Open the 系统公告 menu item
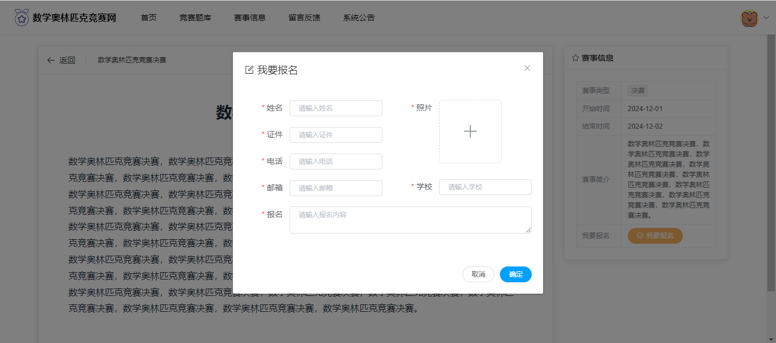The image size is (776, 343). click(359, 18)
